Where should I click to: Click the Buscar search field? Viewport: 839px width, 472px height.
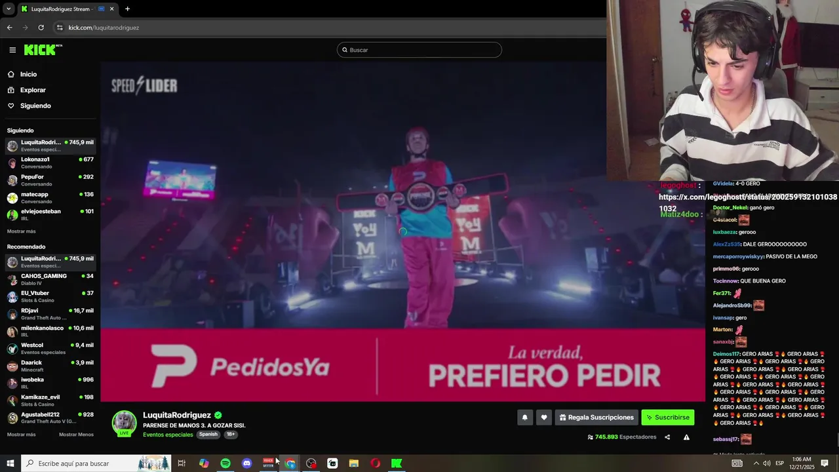point(419,50)
